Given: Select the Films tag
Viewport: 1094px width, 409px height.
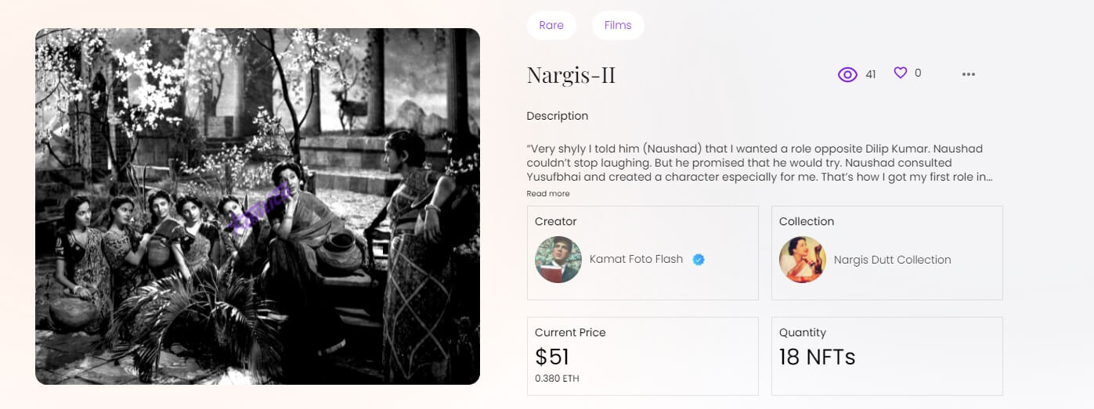Looking at the screenshot, I should pyautogui.click(x=618, y=25).
